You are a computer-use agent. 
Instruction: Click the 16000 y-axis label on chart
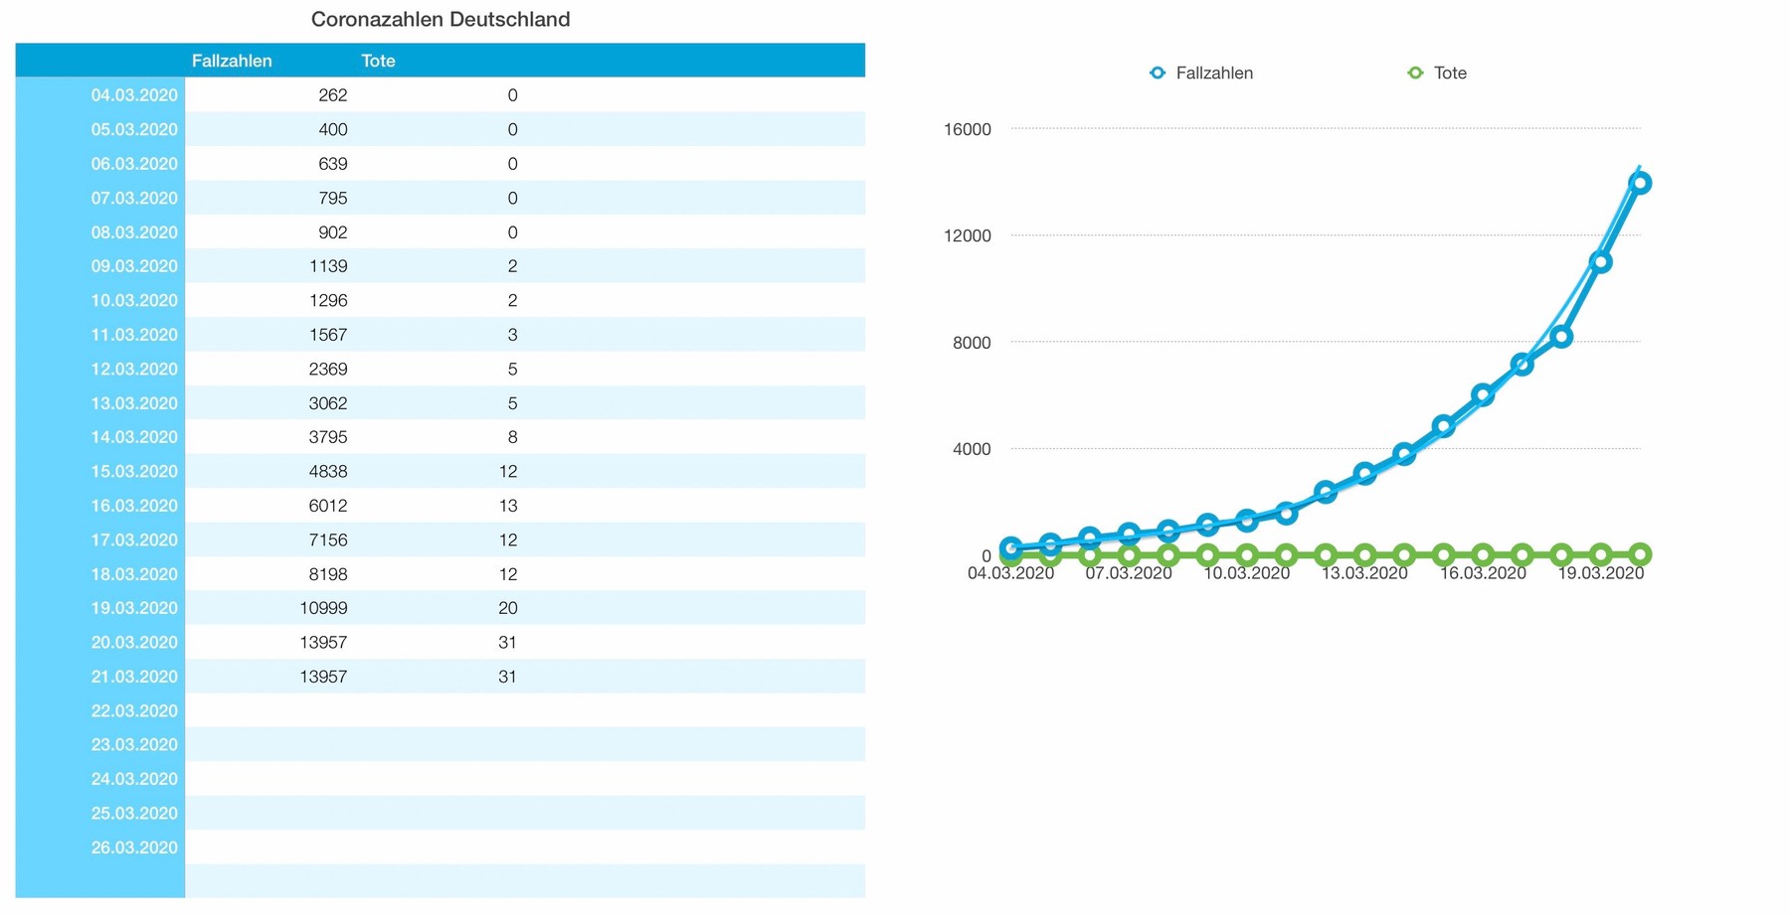pyautogui.click(x=968, y=129)
